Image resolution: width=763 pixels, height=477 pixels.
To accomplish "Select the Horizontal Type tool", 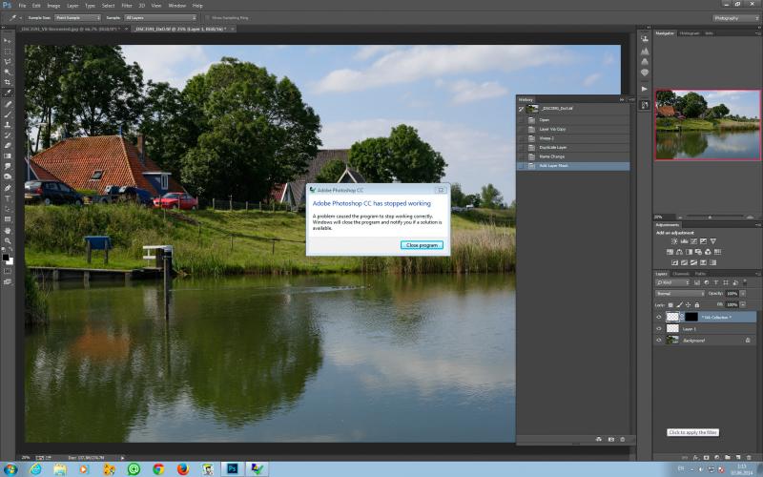I will 8,198.
